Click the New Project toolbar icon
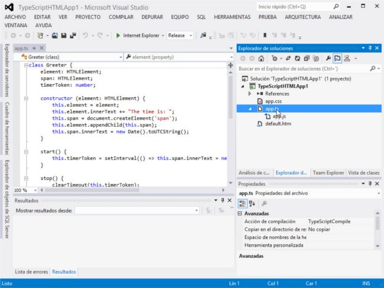 coord(40,35)
